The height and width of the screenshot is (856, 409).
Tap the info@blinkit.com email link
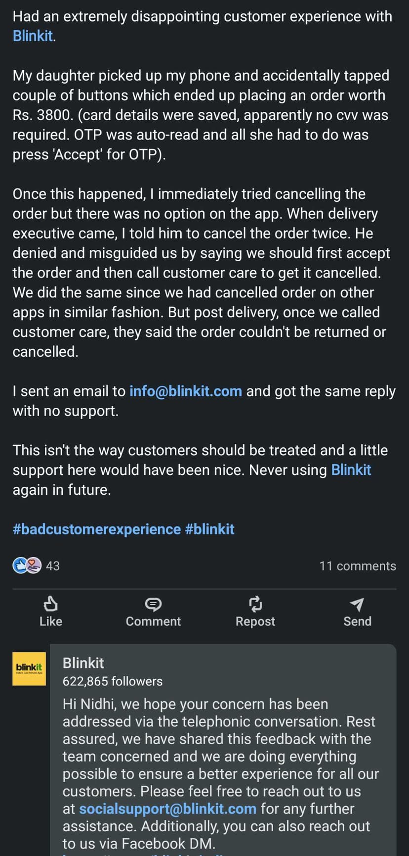185,391
